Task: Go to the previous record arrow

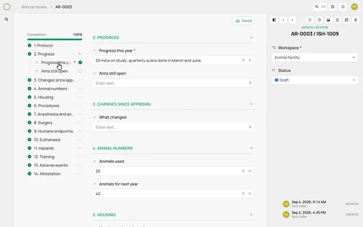Action: [284, 20]
